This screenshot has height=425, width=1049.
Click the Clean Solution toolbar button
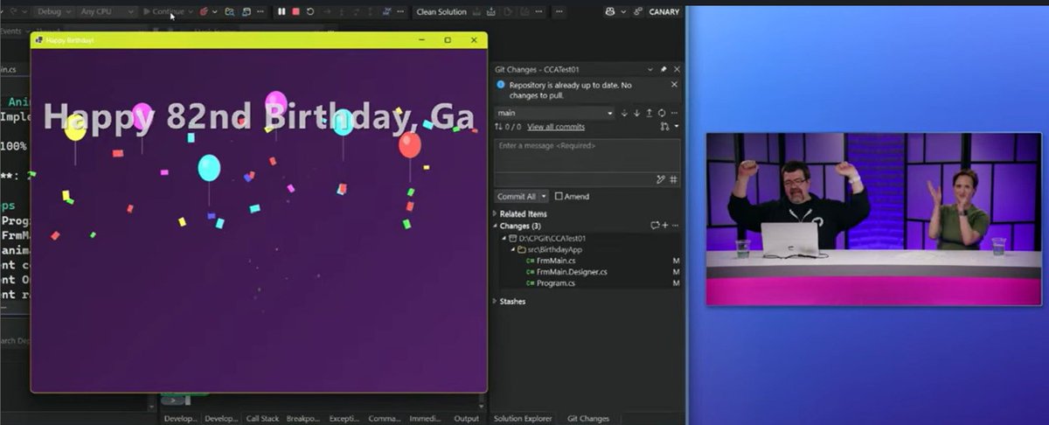(x=441, y=12)
